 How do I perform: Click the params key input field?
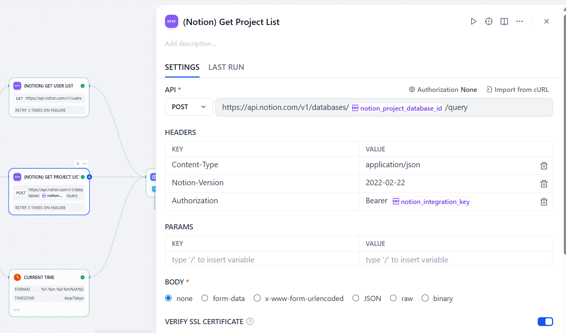click(x=262, y=260)
